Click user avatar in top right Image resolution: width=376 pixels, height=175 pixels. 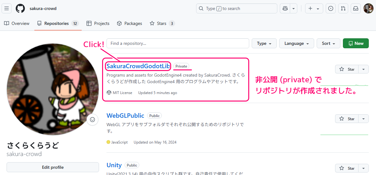click(368, 9)
